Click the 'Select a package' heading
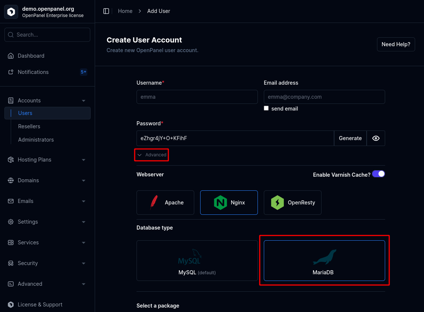This screenshot has height=312, width=424. tap(158, 305)
